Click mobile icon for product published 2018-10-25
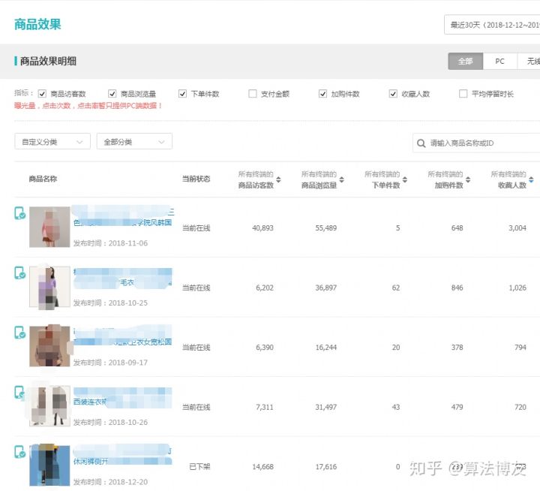The image size is (540, 491). (x=19, y=273)
